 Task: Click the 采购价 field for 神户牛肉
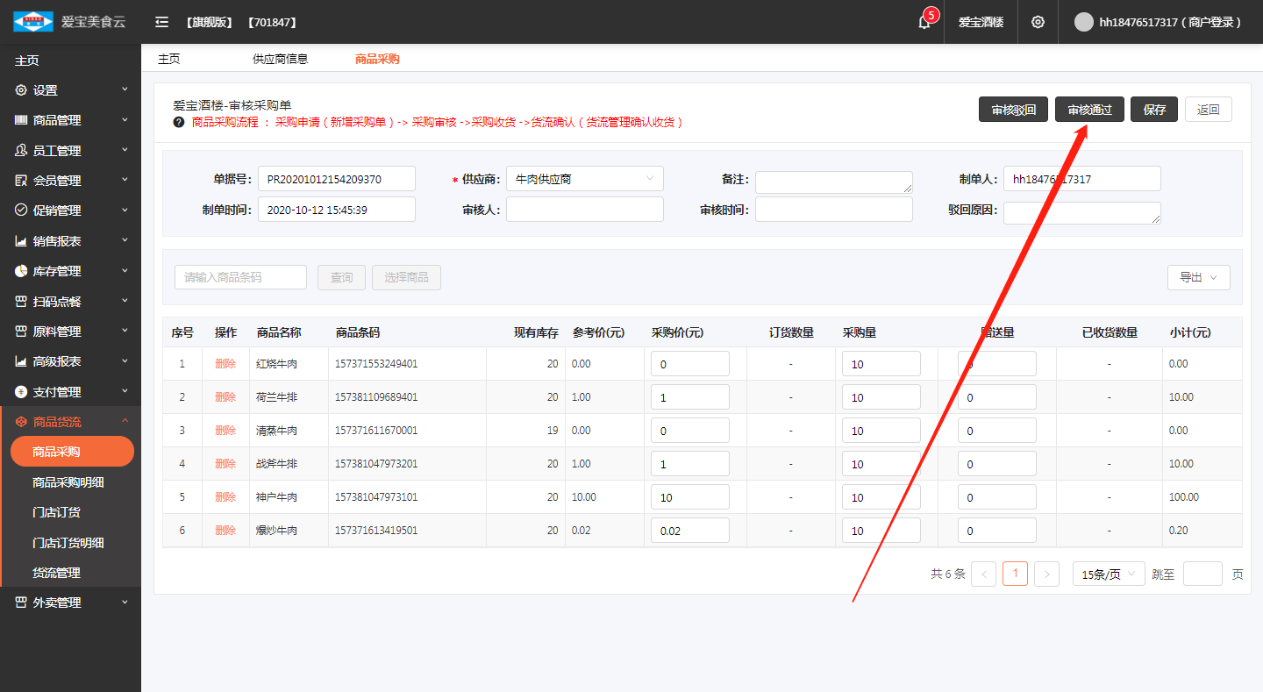point(689,497)
